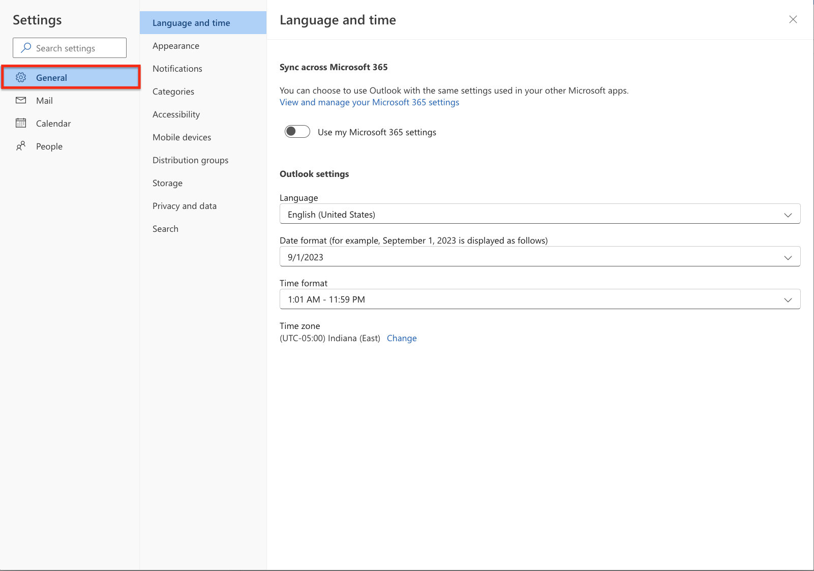
Task: Click the magnifier icon in search box
Action: tap(26, 48)
